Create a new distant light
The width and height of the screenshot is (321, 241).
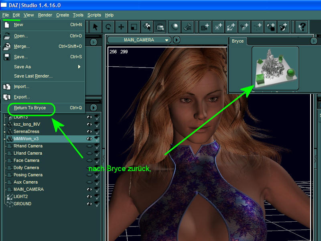(x=231, y=27)
